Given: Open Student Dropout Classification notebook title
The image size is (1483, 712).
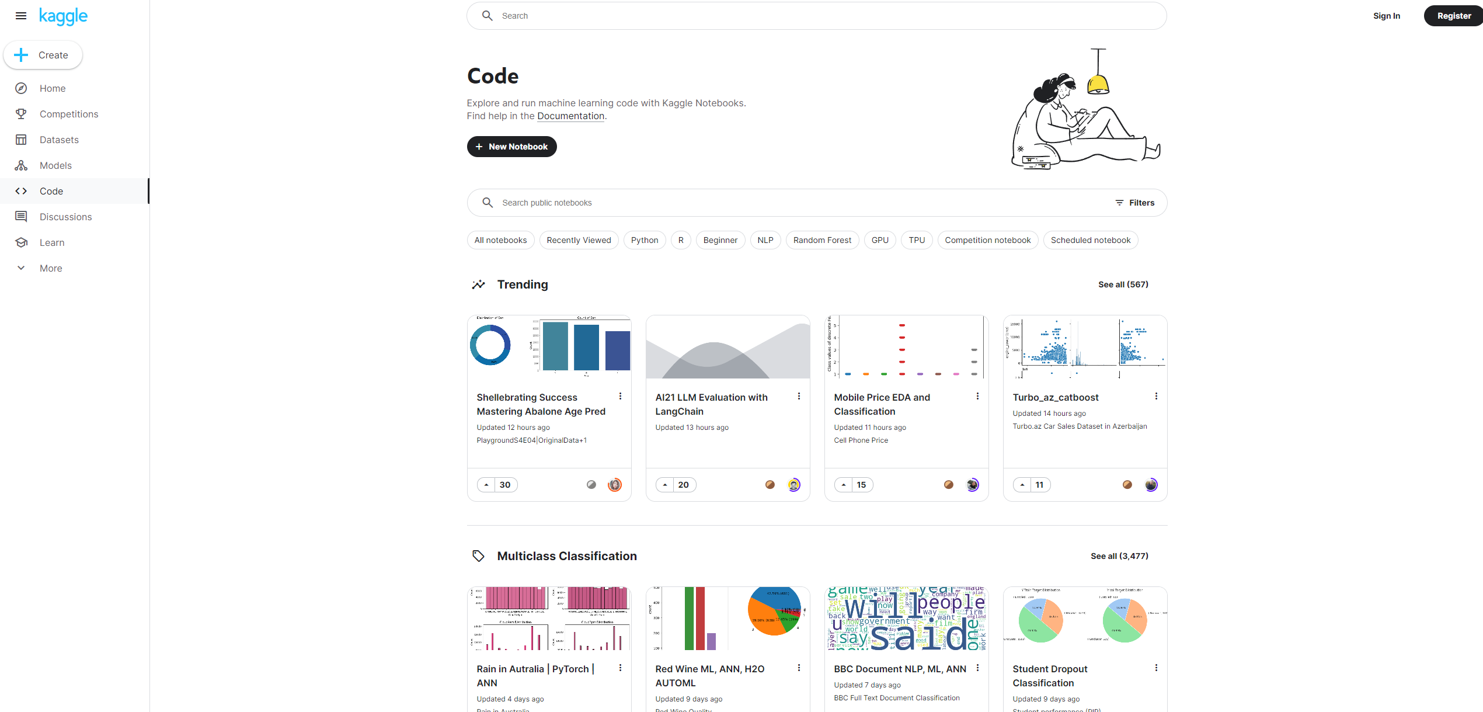Looking at the screenshot, I should click(x=1050, y=676).
